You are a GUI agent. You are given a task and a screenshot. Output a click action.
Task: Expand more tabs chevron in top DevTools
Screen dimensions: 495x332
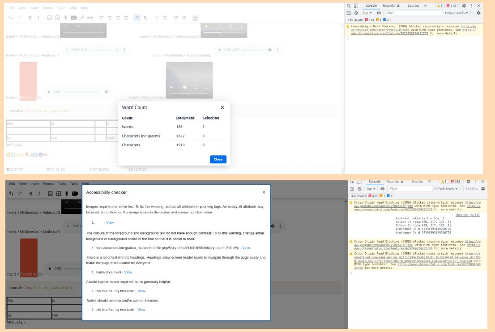coord(426,6)
